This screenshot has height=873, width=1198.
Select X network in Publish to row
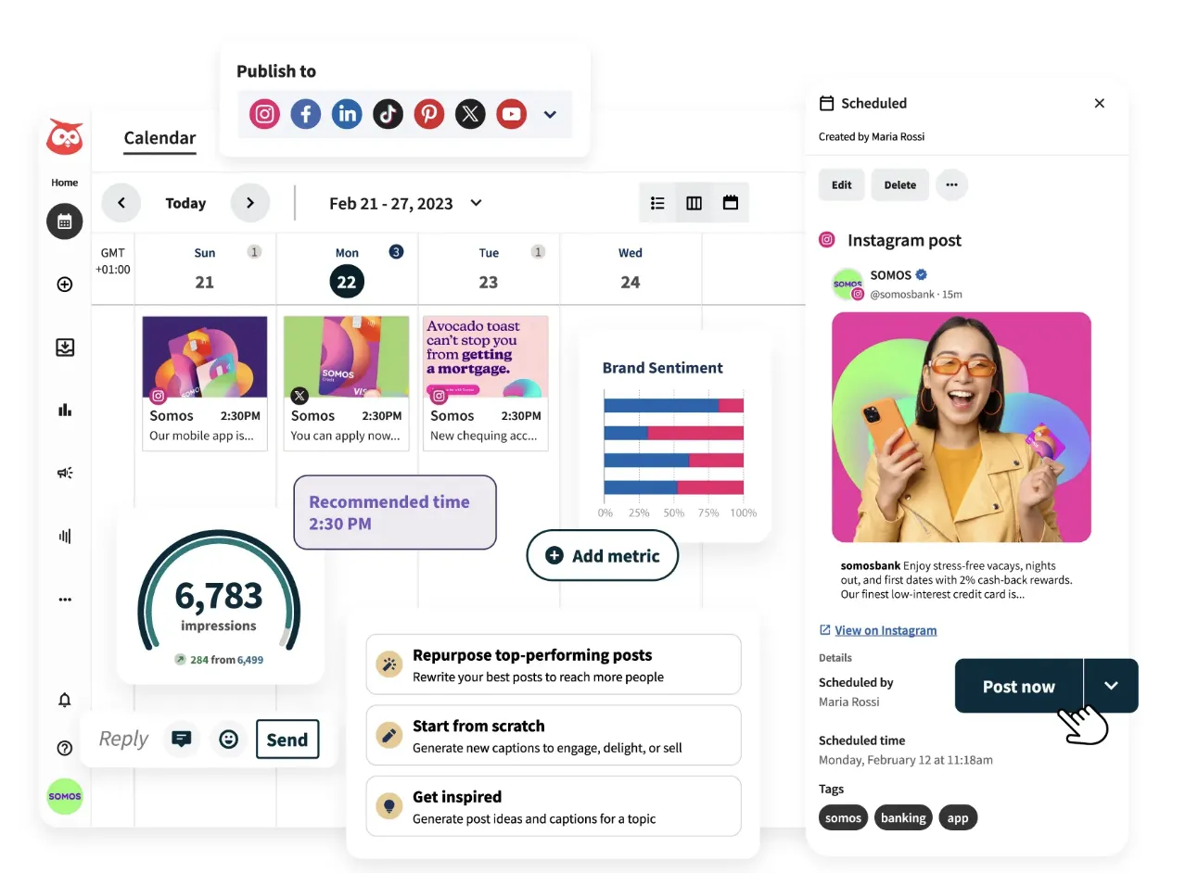[x=470, y=114]
